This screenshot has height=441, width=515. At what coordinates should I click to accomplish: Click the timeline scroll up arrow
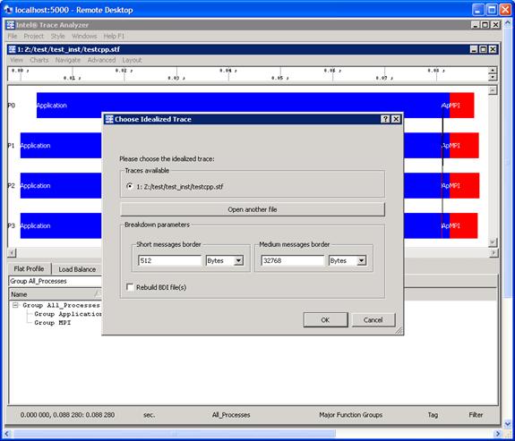(493, 90)
